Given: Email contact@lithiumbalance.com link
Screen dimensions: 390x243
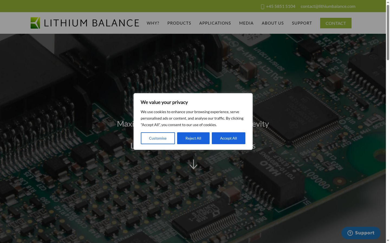Looking at the screenshot, I should pyautogui.click(x=328, y=6).
